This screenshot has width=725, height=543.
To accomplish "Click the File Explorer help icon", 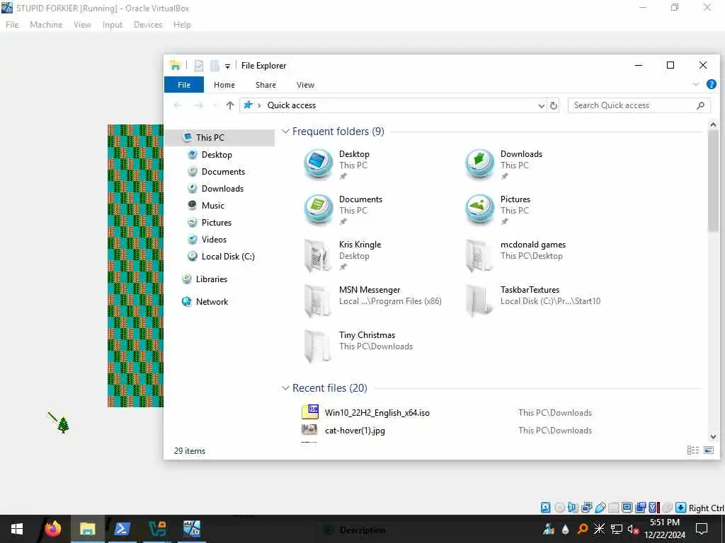I will [x=711, y=84].
